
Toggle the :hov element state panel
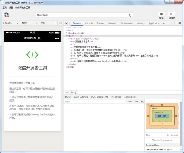pos(129,102)
